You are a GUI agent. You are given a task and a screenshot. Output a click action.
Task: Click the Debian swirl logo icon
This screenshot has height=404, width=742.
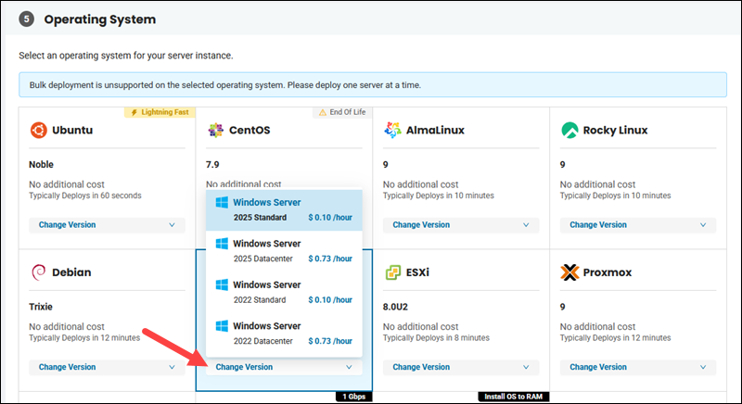38,272
